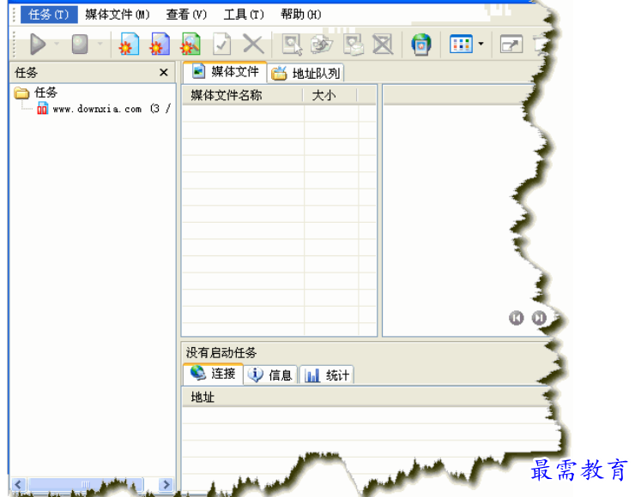This screenshot has width=635, height=497.
Task: Switch to the 连接 tab
Action: [214, 374]
